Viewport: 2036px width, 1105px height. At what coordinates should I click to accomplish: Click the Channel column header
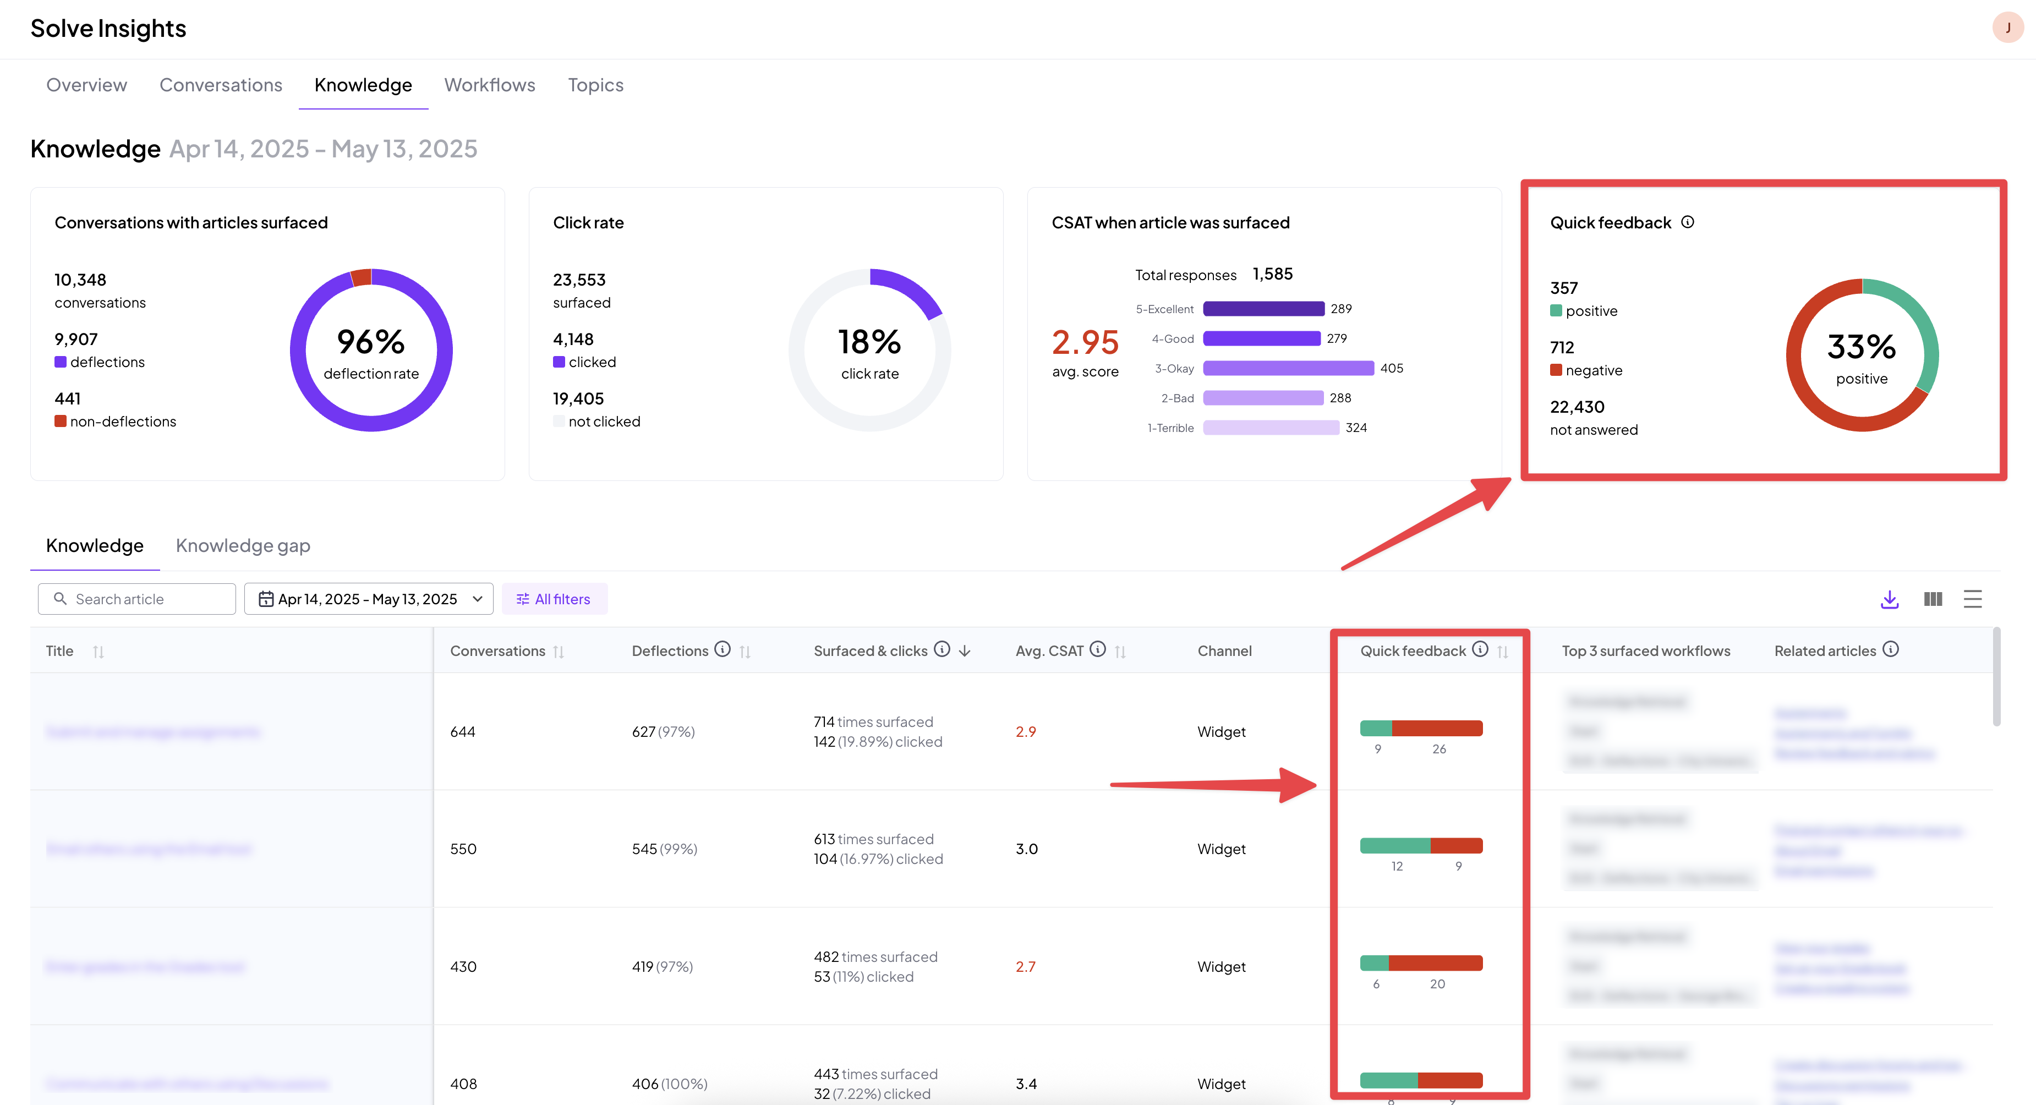[x=1224, y=652]
